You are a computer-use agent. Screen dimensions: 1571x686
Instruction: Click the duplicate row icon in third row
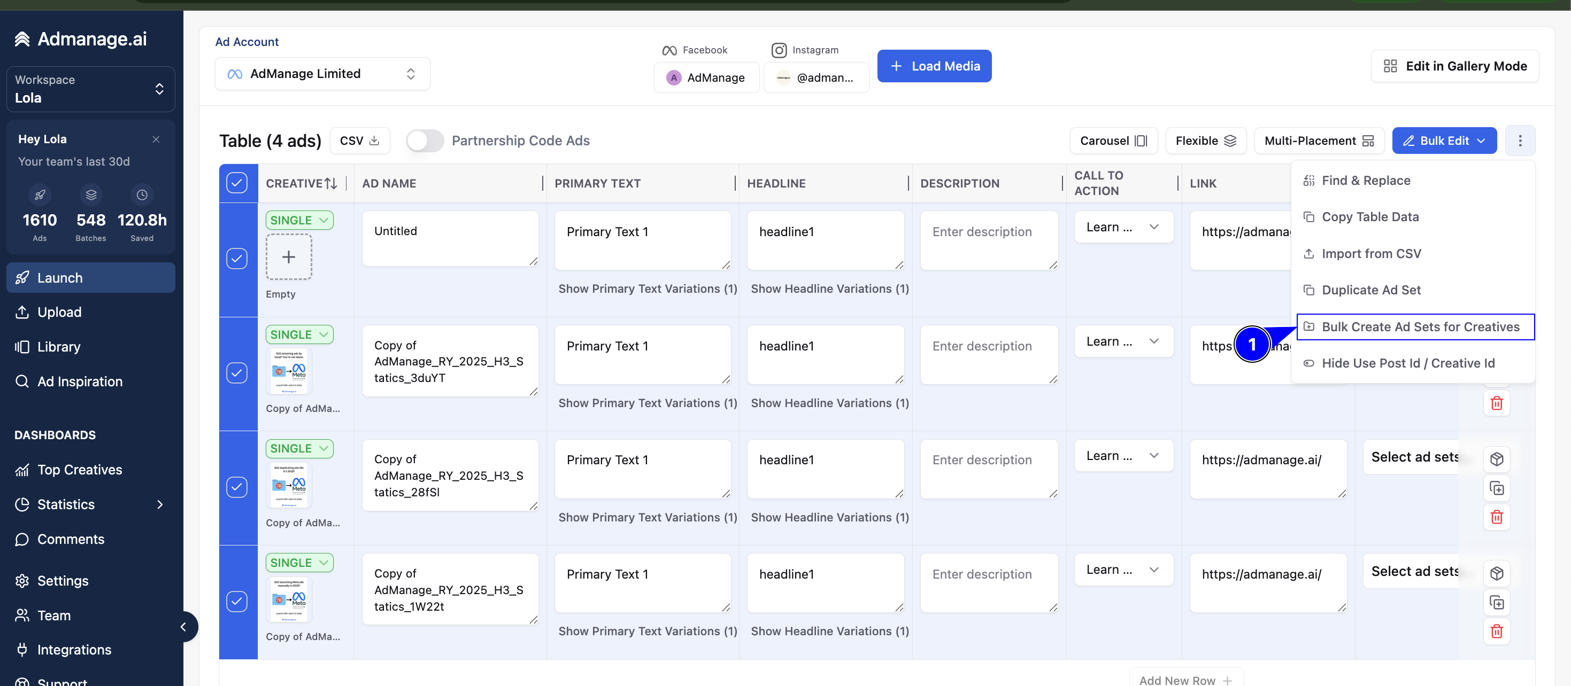click(x=1496, y=488)
